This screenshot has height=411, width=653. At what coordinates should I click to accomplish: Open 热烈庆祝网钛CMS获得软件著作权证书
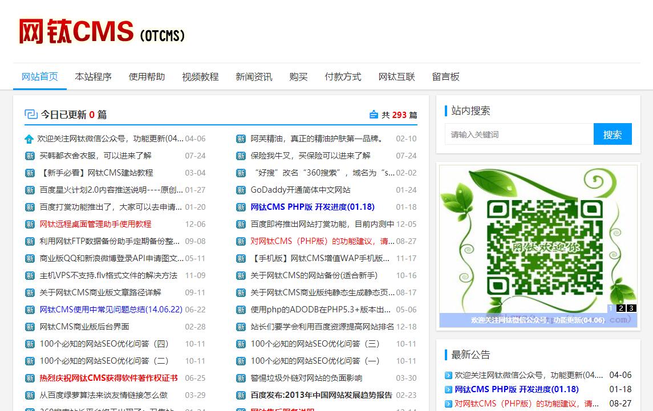pyautogui.click(x=109, y=378)
